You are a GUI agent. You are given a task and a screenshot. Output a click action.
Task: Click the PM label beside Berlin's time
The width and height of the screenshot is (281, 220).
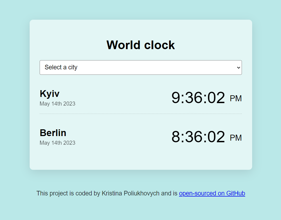236,138
